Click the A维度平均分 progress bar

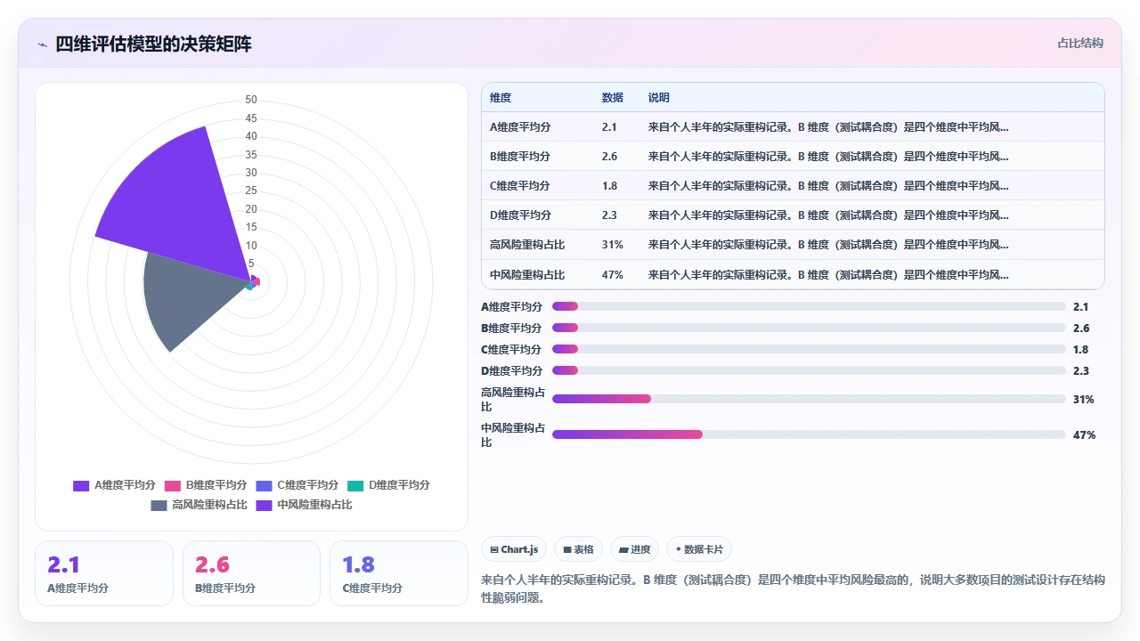click(809, 306)
